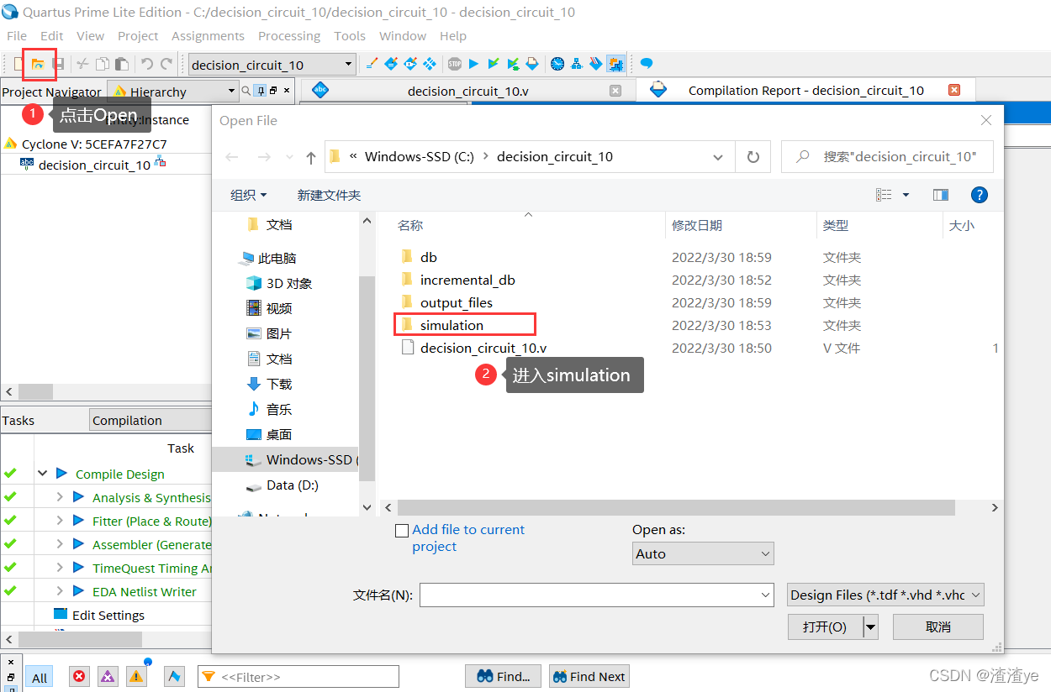Screen dimensions: 1051x692
Task: Click the Find... messages button
Action: point(503,676)
